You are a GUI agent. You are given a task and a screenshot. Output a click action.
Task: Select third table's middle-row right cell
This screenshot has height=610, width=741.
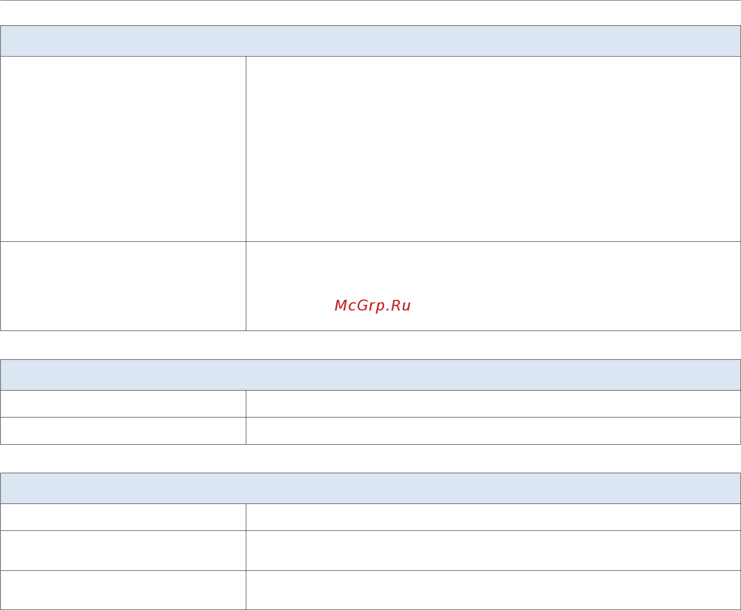point(493,551)
